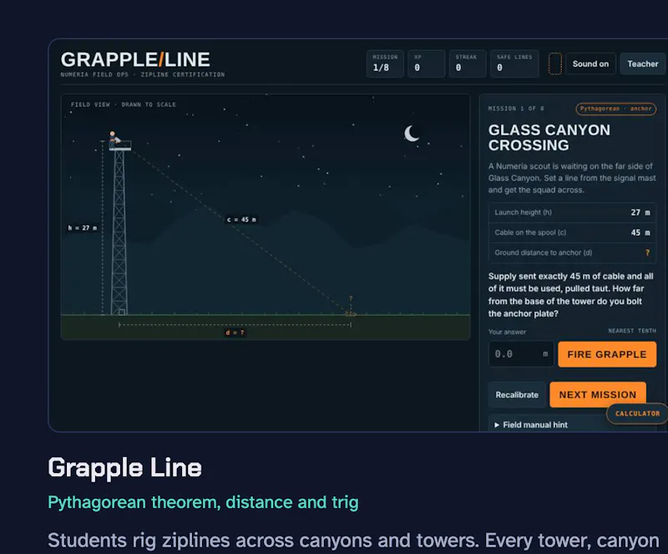Open Teacher mode
Screen dimensions: 668x554
643,64
